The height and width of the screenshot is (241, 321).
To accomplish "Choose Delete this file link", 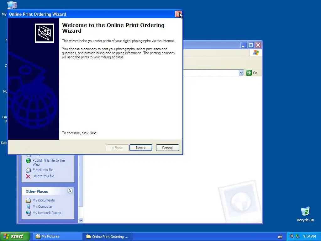I will click(x=43, y=176).
